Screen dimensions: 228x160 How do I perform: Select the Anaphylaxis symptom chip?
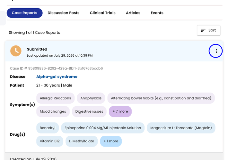tap(91, 98)
